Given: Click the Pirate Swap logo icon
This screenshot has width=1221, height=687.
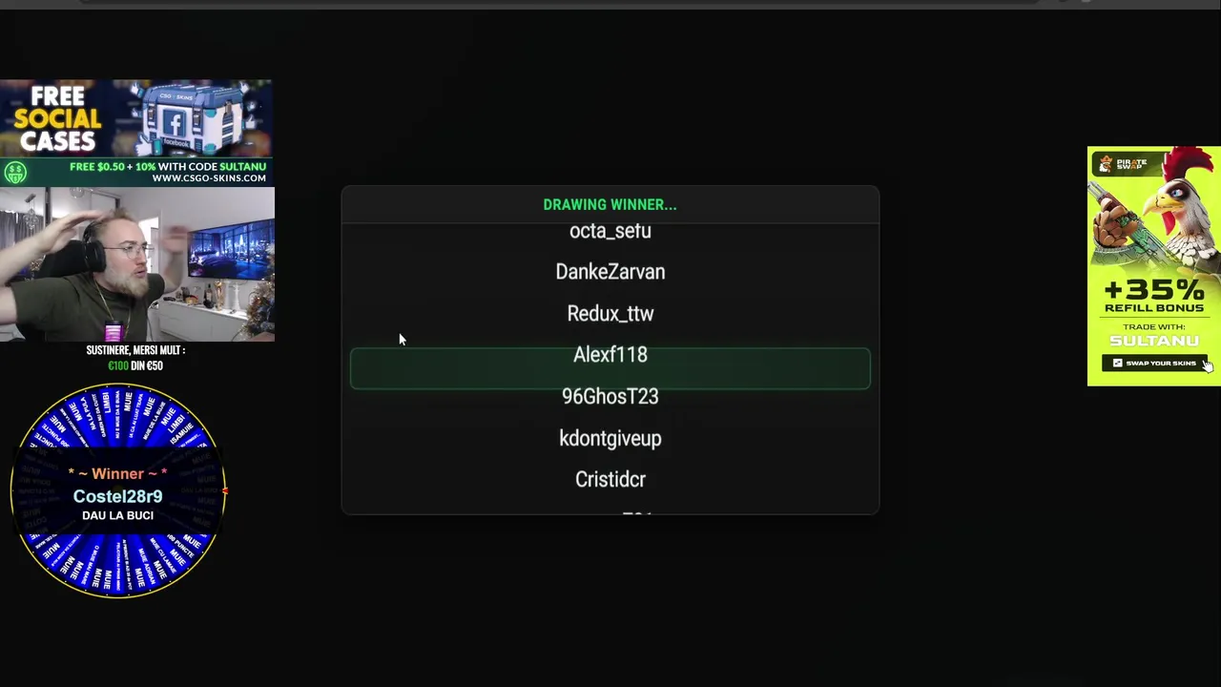Looking at the screenshot, I should (1105, 165).
